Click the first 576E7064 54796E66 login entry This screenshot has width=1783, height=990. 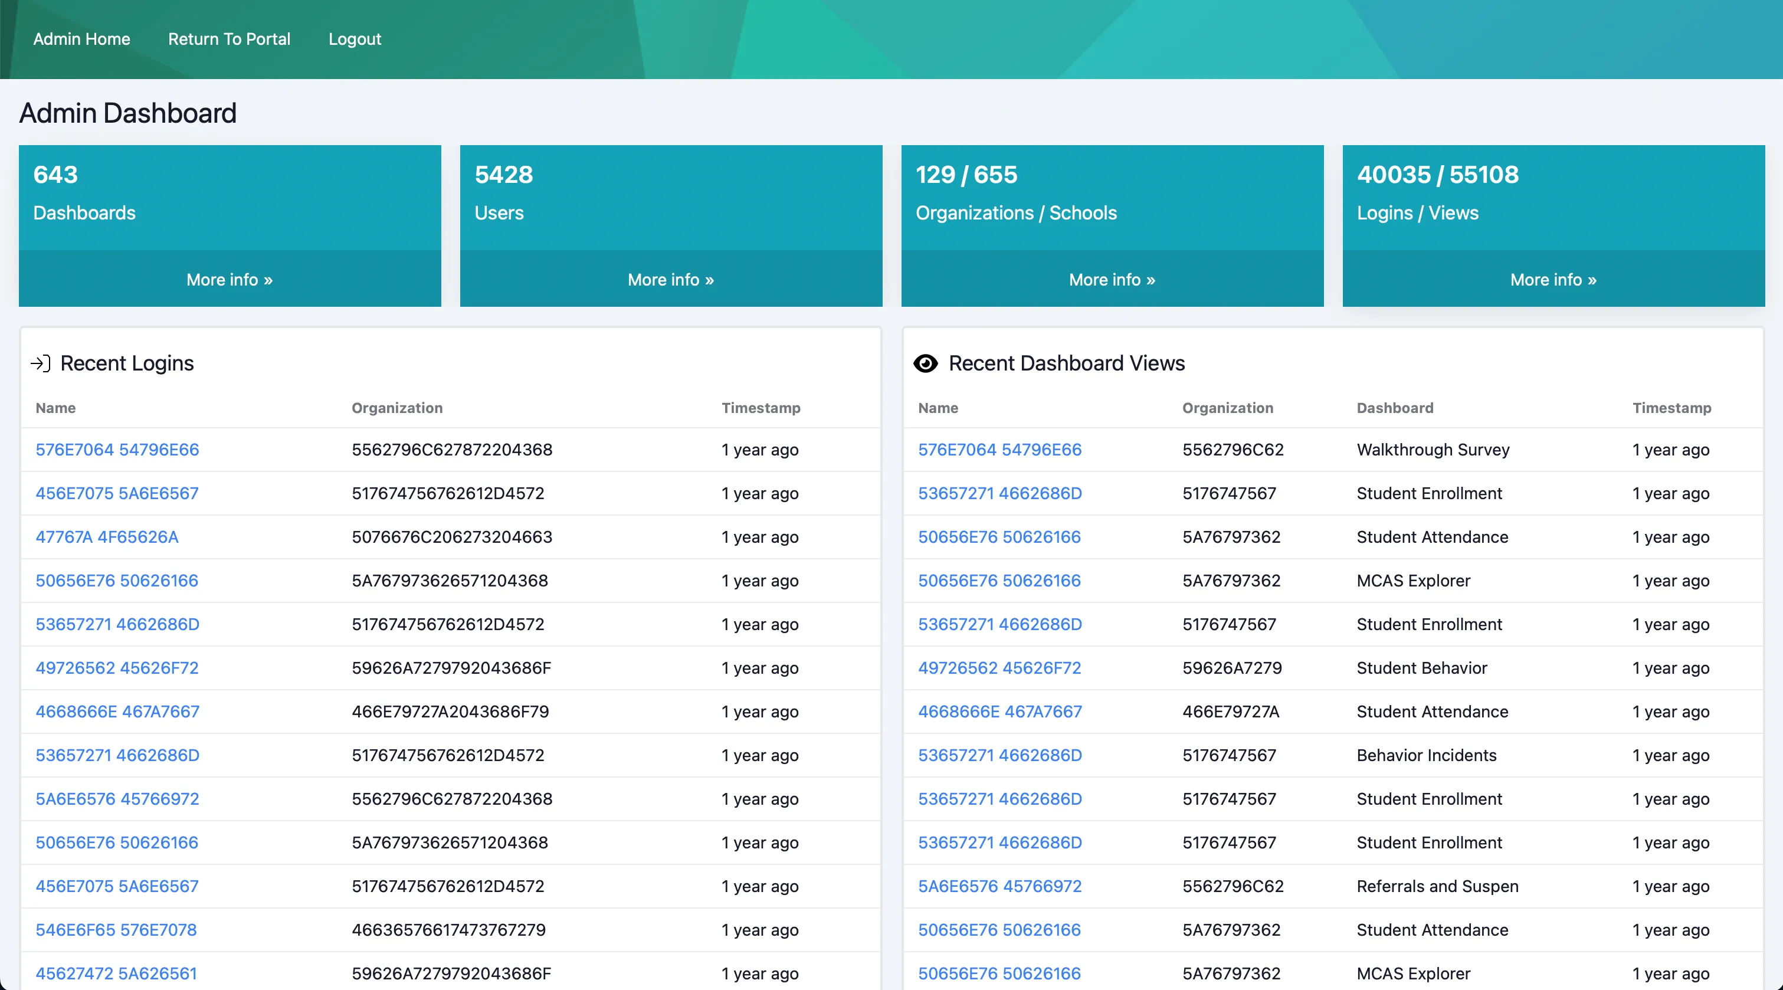tap(117, 450)
